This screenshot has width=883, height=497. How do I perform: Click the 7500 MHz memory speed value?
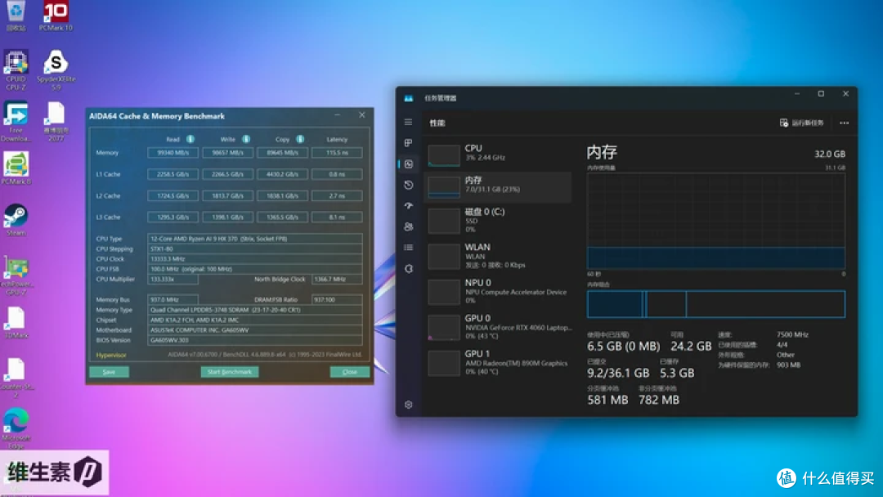(x=792, y=334)
